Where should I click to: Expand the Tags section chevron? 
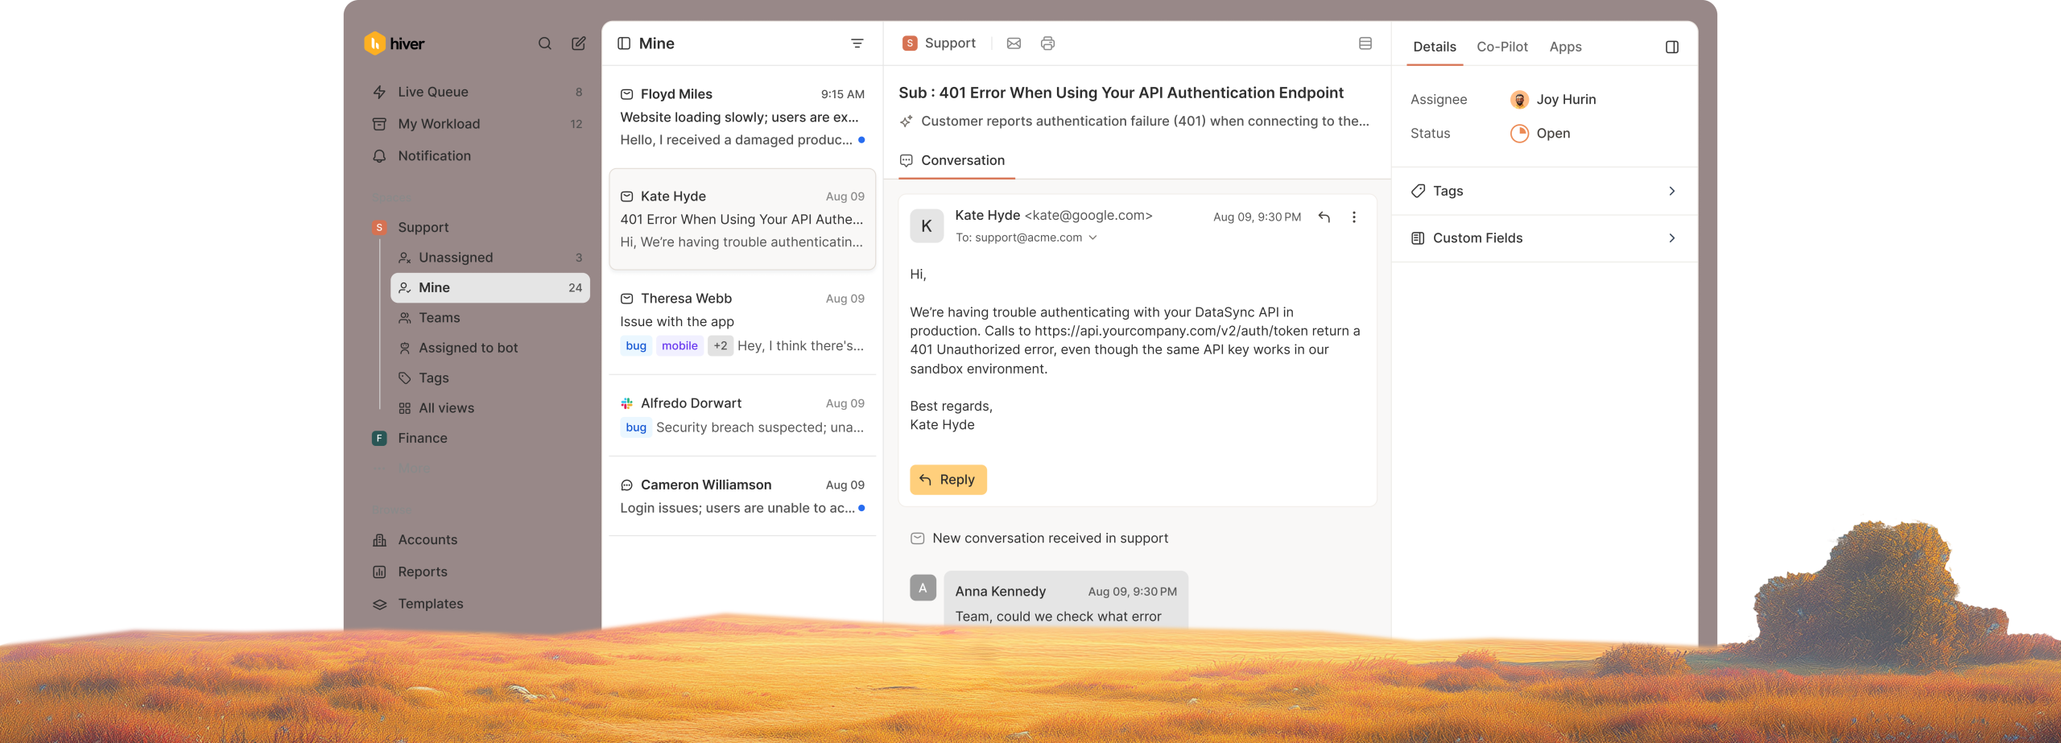(x=1671, y=192)
